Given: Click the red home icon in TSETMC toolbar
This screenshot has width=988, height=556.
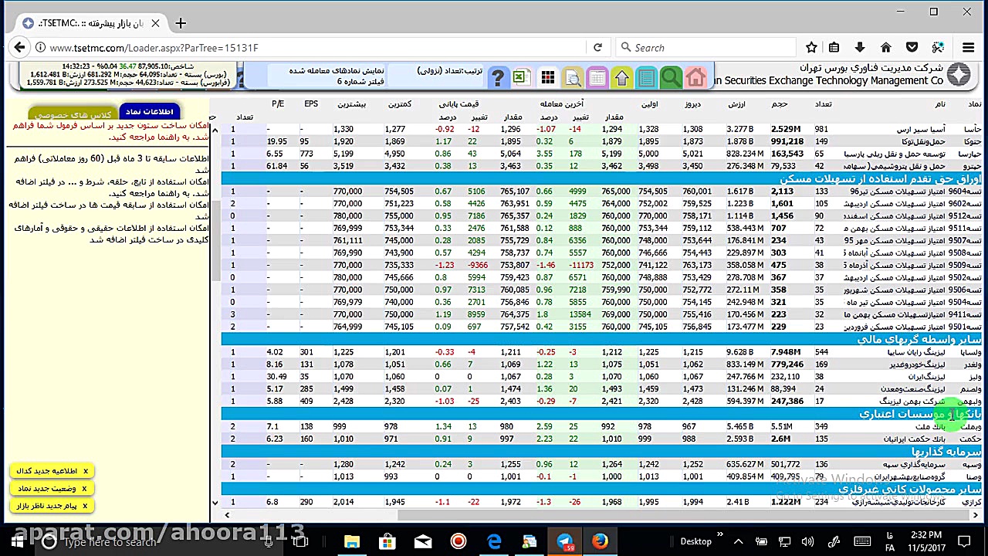Looking at the screenshot, I should tap(695, 78).
